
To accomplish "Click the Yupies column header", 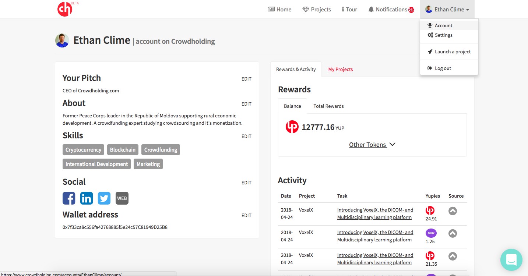I will (433, 196).
